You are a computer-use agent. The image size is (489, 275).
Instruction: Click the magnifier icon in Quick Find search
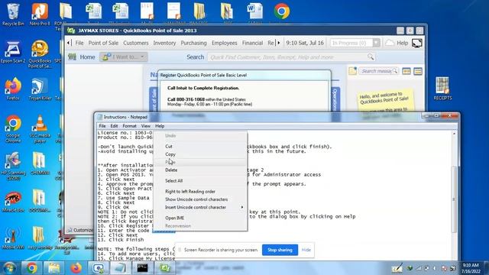click(x=370, y=57)
